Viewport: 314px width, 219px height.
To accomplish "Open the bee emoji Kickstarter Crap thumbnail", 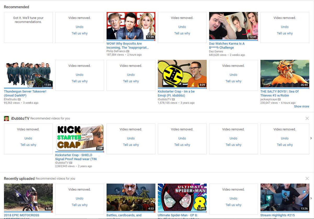I will tap(182, 74).
